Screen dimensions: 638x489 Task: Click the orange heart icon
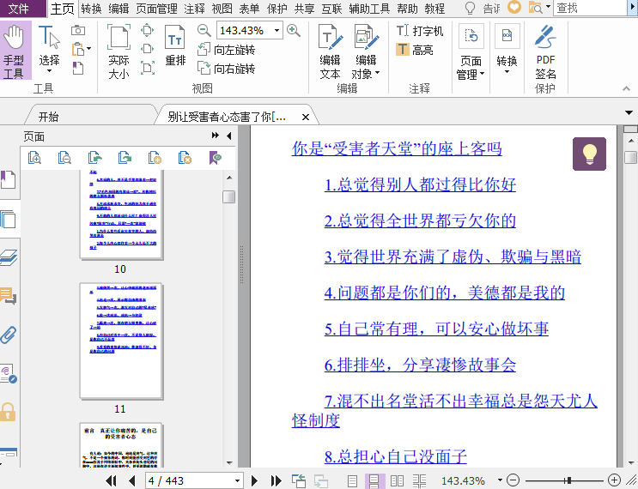coord(514,8)
